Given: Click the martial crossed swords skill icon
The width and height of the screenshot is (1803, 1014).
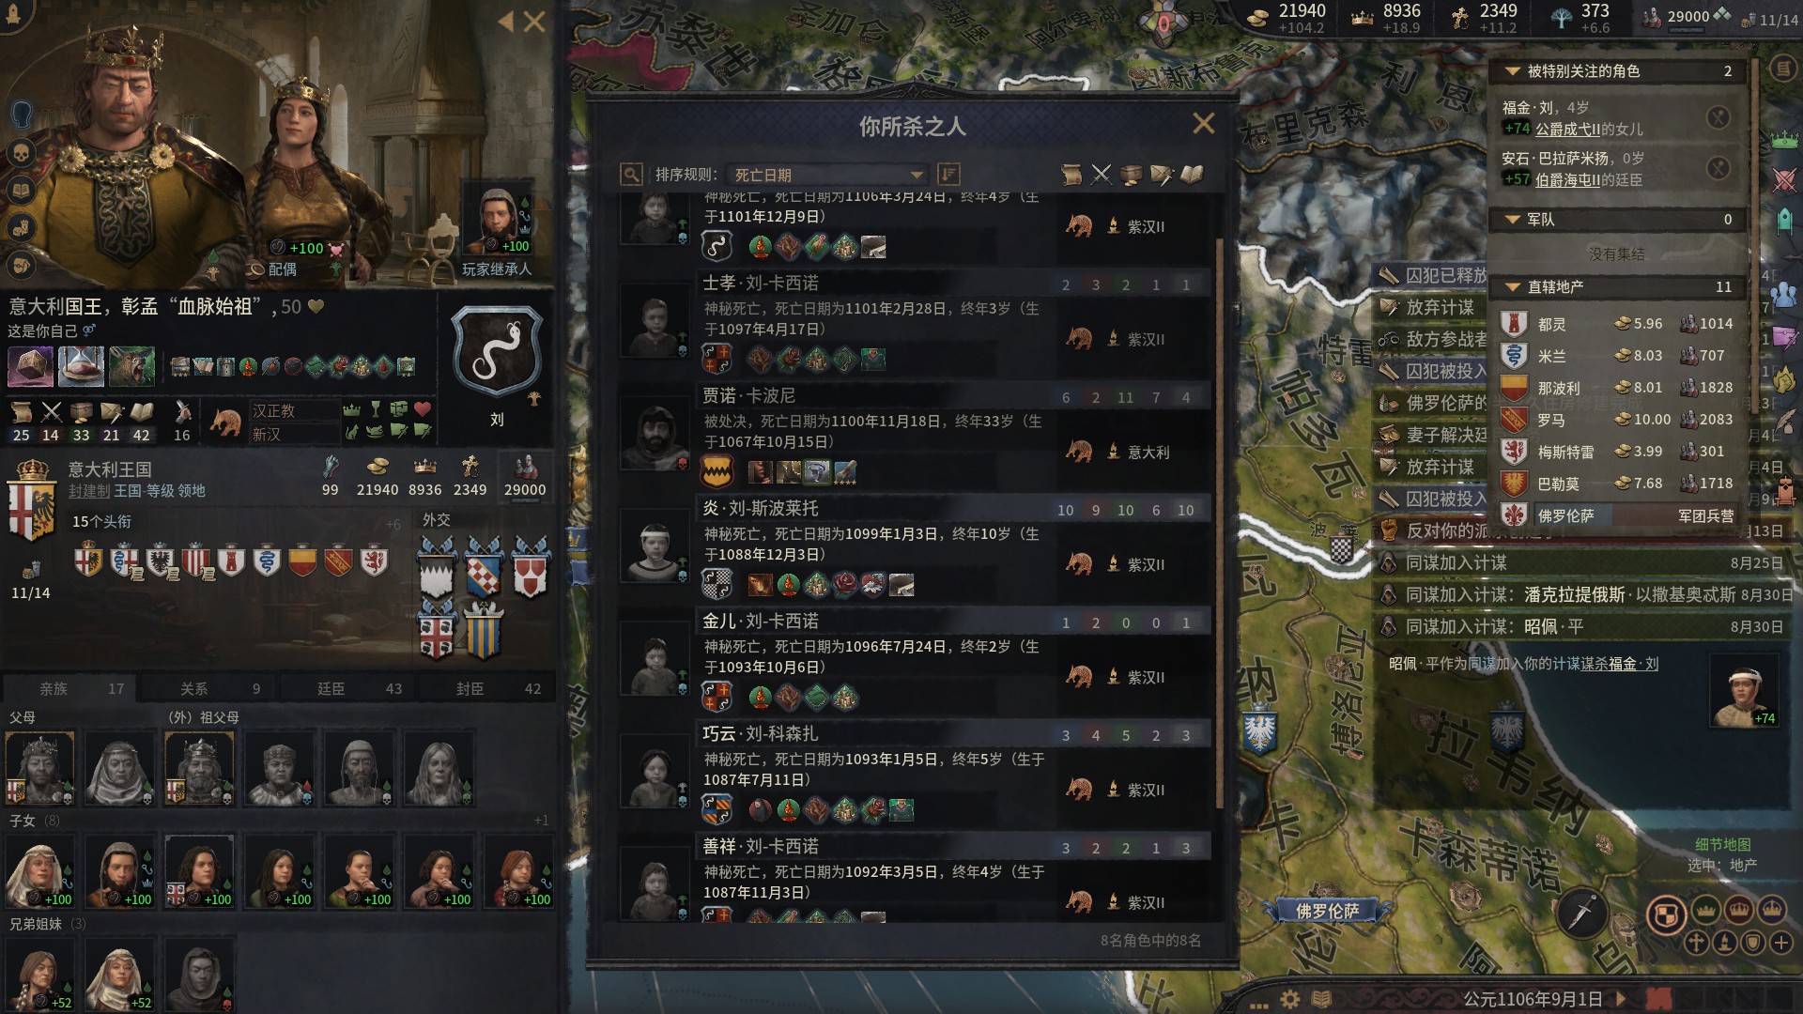Looking at the screenshot, I should 51,412.
